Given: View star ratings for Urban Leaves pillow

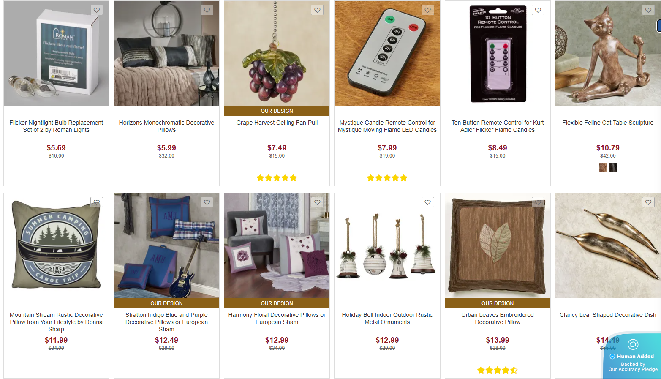Looking at the screenshot, I should tap(497, 370).
